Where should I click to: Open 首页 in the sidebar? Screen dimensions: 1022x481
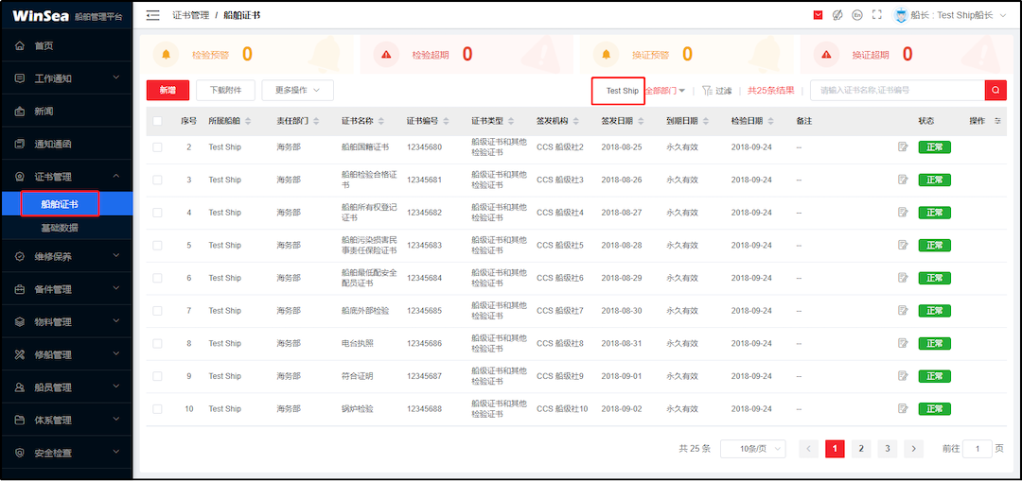(x=66, y=45)
